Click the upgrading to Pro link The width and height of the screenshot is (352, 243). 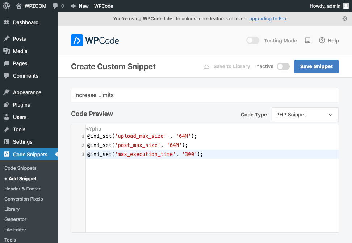(268, 18)
